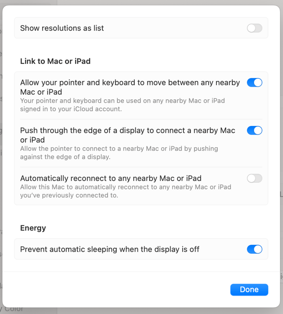Screen dimensions: 283x314
Task: Turn off pointer and keyboard sharing toggle
Action: [255, 82]
